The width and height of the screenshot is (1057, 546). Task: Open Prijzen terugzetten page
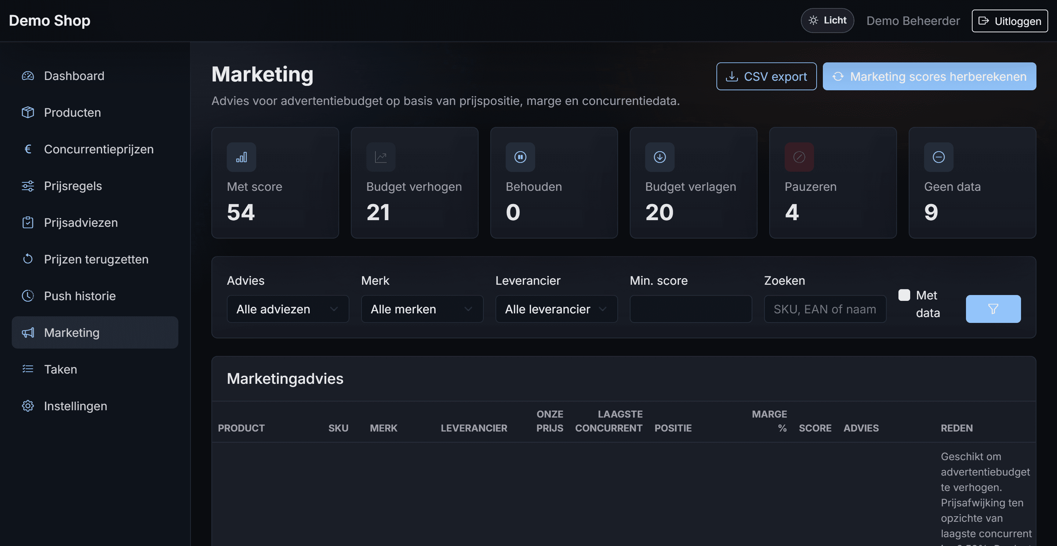tap(95, 259)
